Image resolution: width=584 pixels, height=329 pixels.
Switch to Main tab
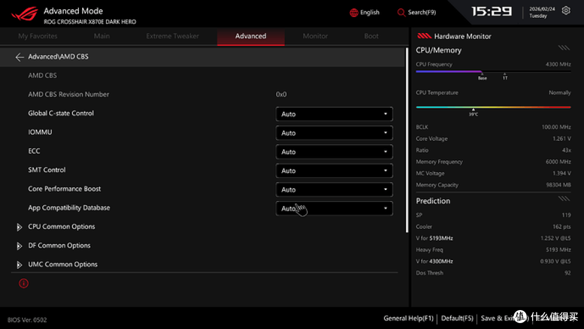[x=102, y=36]
